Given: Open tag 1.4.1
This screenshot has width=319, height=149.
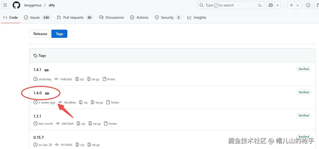Looking at the screenshot, I should [x=37, y=70].
